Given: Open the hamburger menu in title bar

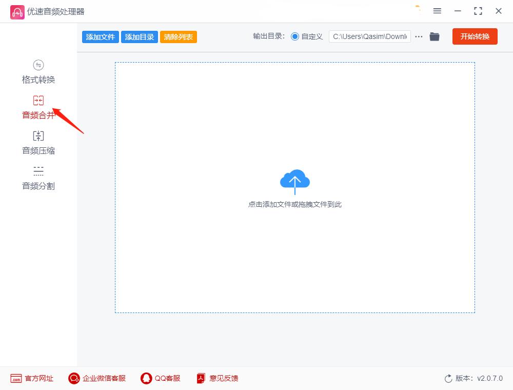Looking at the screenshot, I should pyautogui.click(x=437, y=11).
